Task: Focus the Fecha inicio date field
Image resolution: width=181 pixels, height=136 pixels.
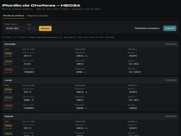Action: 15,29
